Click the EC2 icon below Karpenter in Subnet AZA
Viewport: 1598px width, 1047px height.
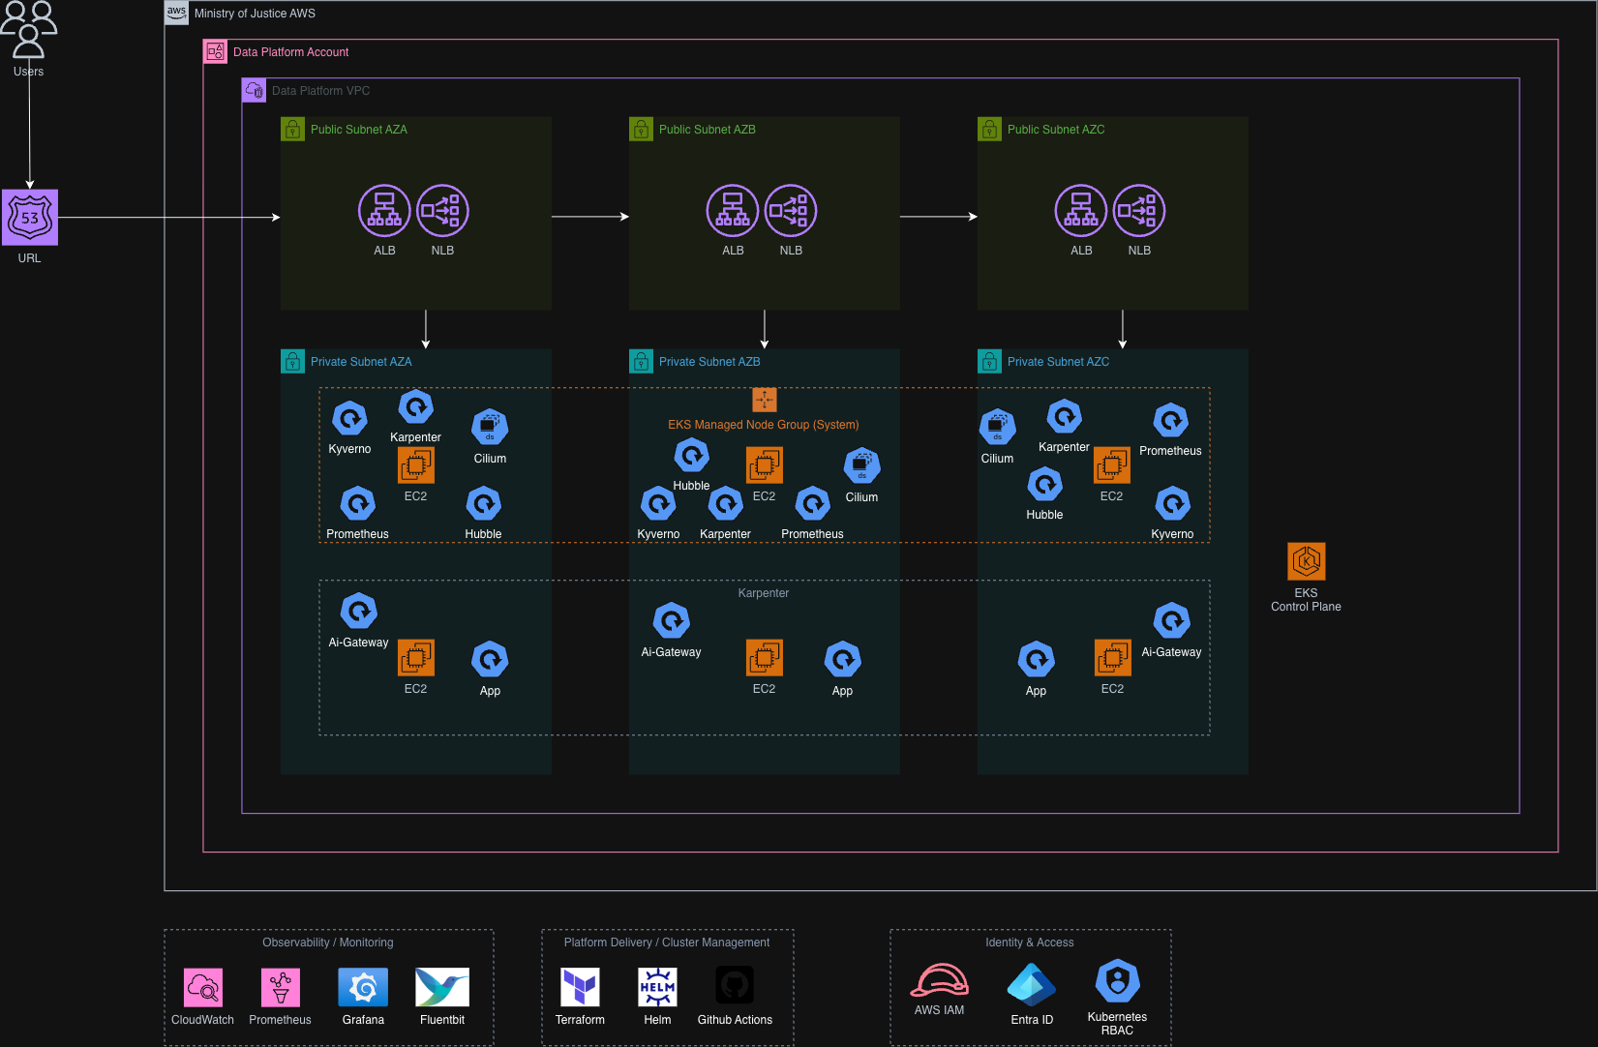[x=416, y=465]
